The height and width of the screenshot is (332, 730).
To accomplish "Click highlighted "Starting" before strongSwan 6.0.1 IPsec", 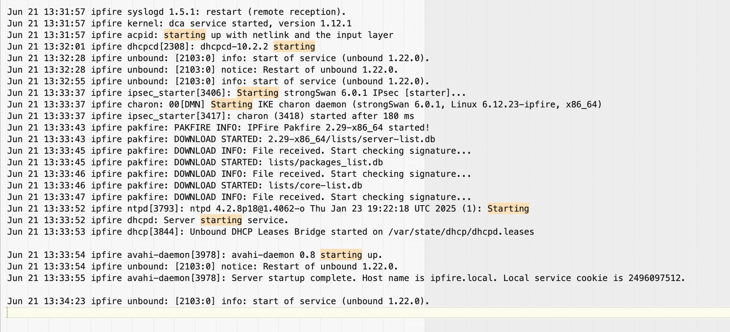I will point(258,93).
